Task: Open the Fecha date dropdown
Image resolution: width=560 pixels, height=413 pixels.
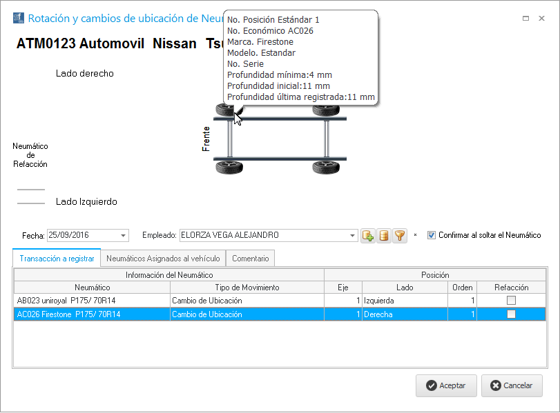Action: (x=124, y=236)
